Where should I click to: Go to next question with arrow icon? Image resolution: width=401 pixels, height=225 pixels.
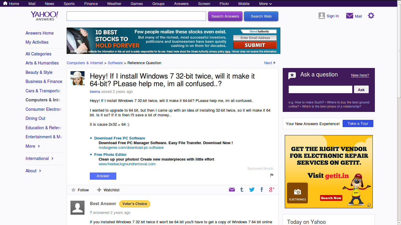[x=274, y=63]
